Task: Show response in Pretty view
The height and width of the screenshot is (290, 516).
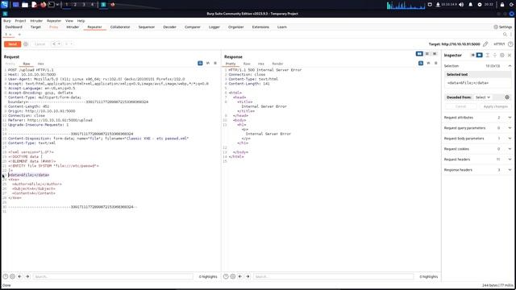Action: coord(231,64)
